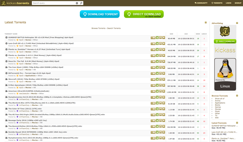Open the COMMUNITY menu
243x142 pixels.
[x=201, y=3]
